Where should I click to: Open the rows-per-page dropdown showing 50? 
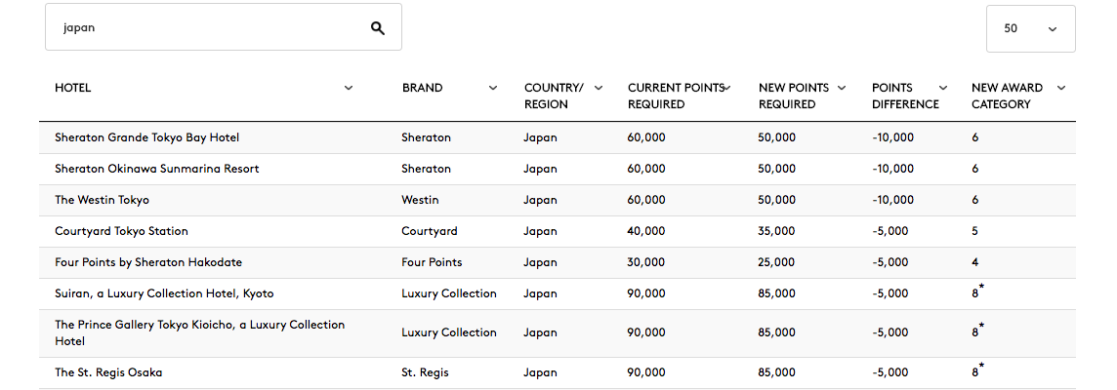coord(1030,28)
